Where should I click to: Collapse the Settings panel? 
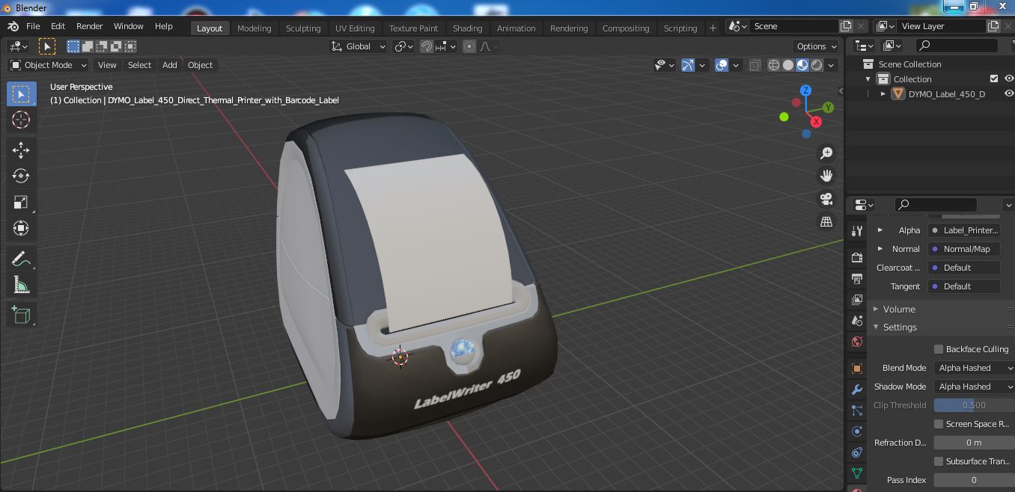(899, 327)
